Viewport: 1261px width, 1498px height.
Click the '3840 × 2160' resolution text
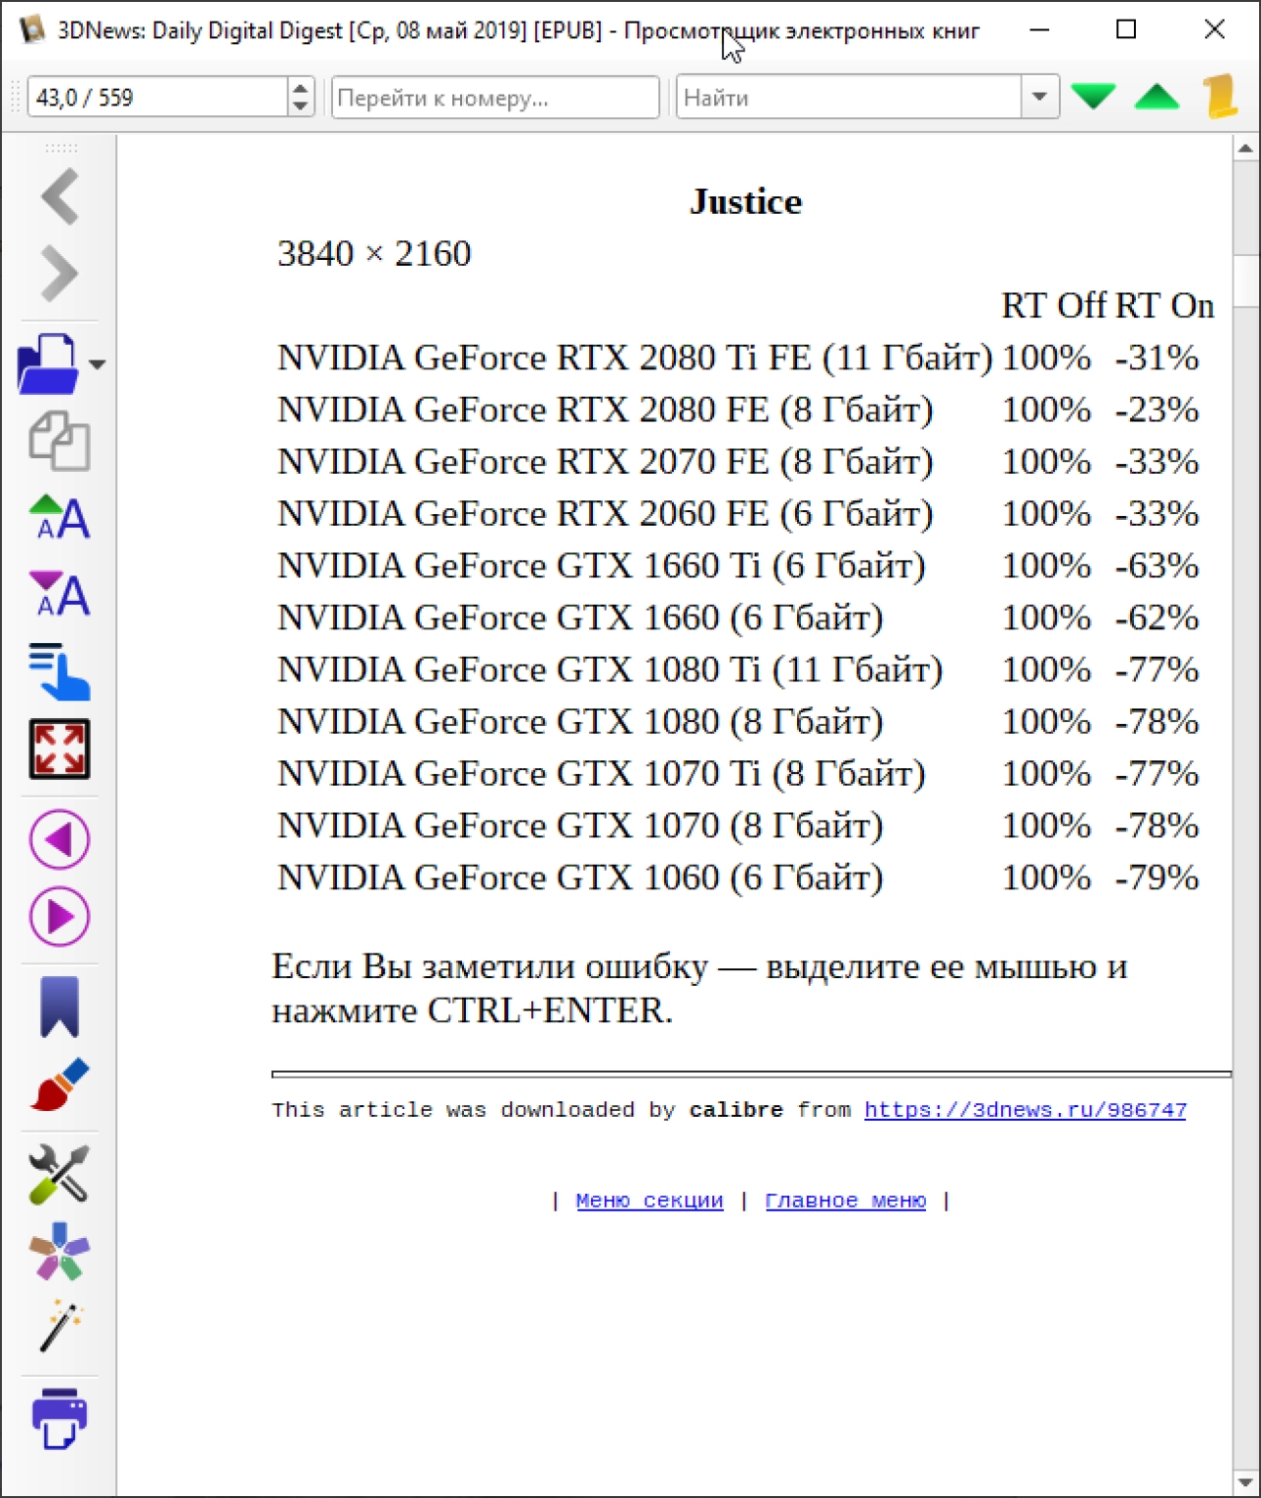point(374,254)
